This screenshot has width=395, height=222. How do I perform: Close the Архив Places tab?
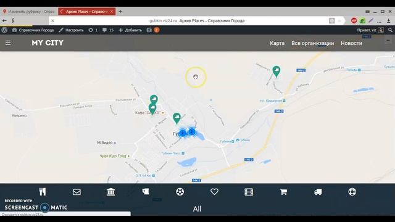[112, 11]
